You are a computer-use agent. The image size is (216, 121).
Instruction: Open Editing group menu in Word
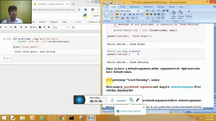(x=189, y=14)
